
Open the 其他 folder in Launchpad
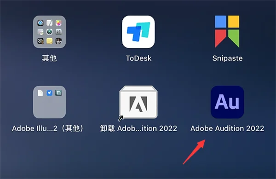(x=50, y=32)
